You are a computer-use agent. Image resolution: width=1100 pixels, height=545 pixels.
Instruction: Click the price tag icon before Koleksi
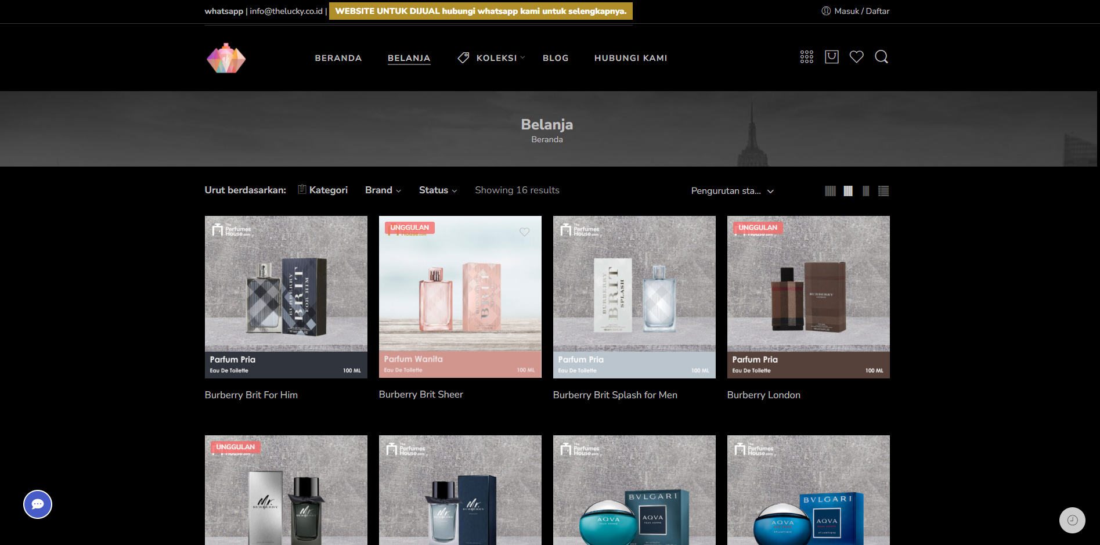tap(463, 58)
